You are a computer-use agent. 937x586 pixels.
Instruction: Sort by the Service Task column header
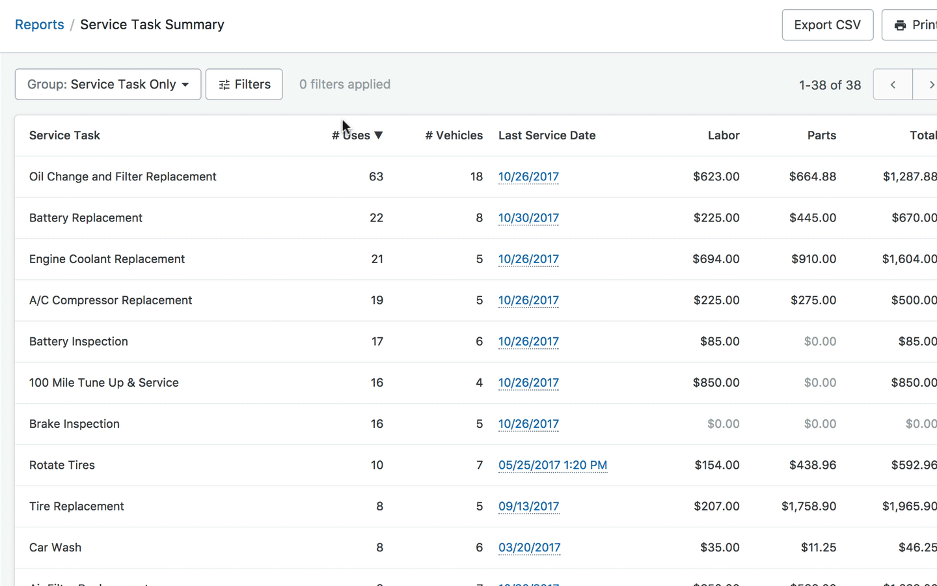tap(64, 135)
